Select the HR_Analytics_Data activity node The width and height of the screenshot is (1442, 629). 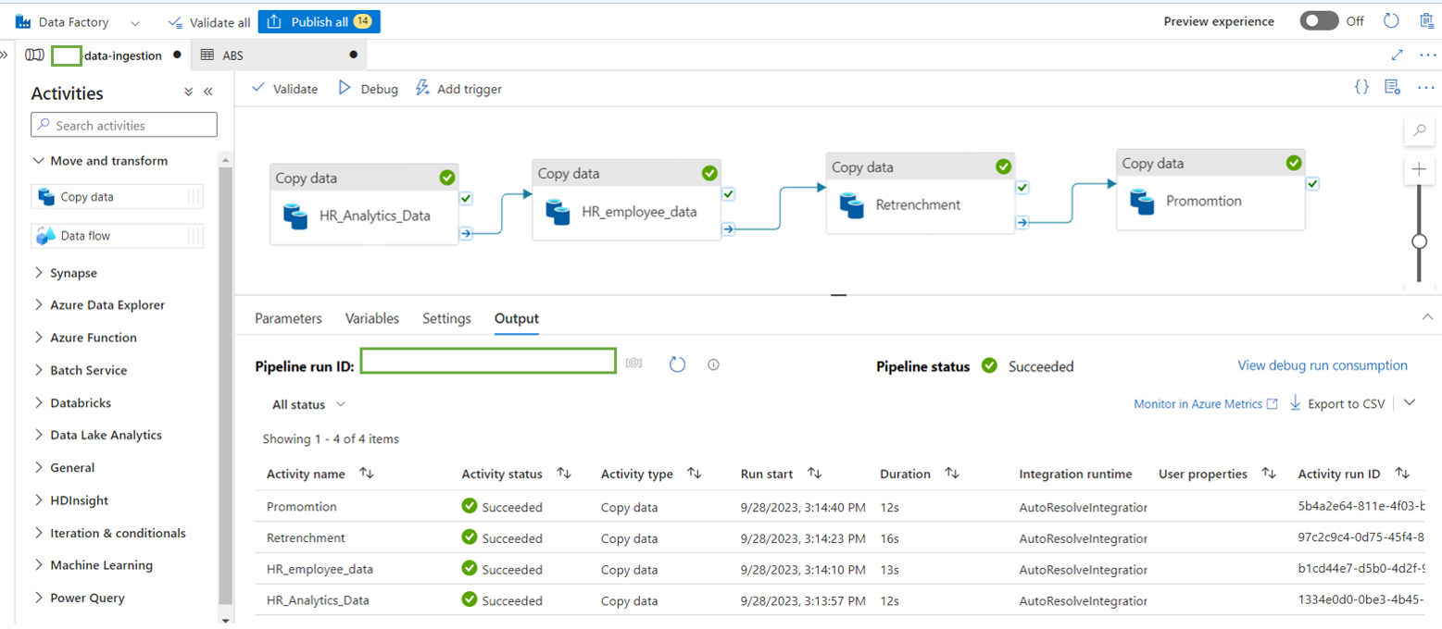(364, 204)
